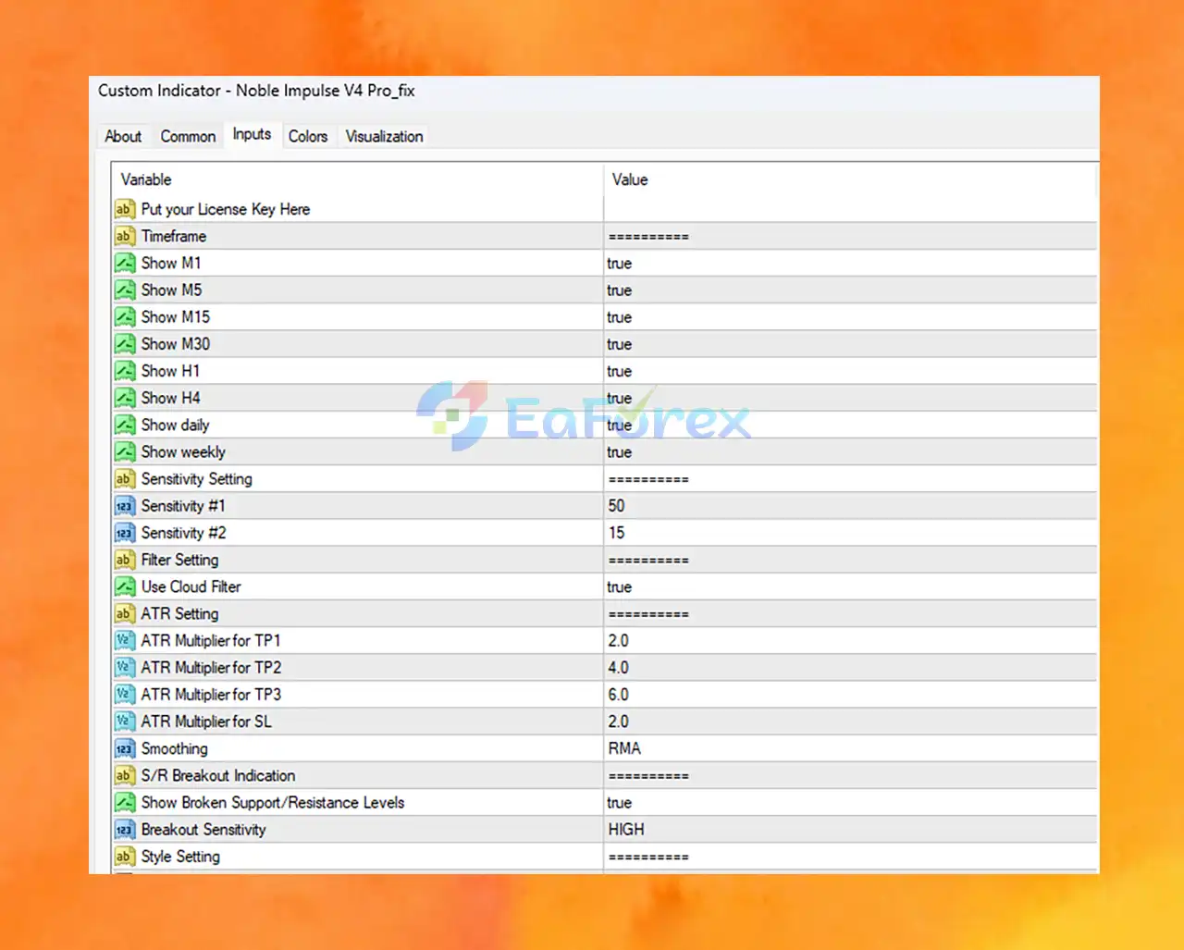Screen dimensions: 1184x950
Task: Go to the Visualization tab
Action: pos(384,136)
